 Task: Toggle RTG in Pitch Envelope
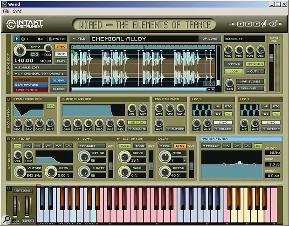50,106
